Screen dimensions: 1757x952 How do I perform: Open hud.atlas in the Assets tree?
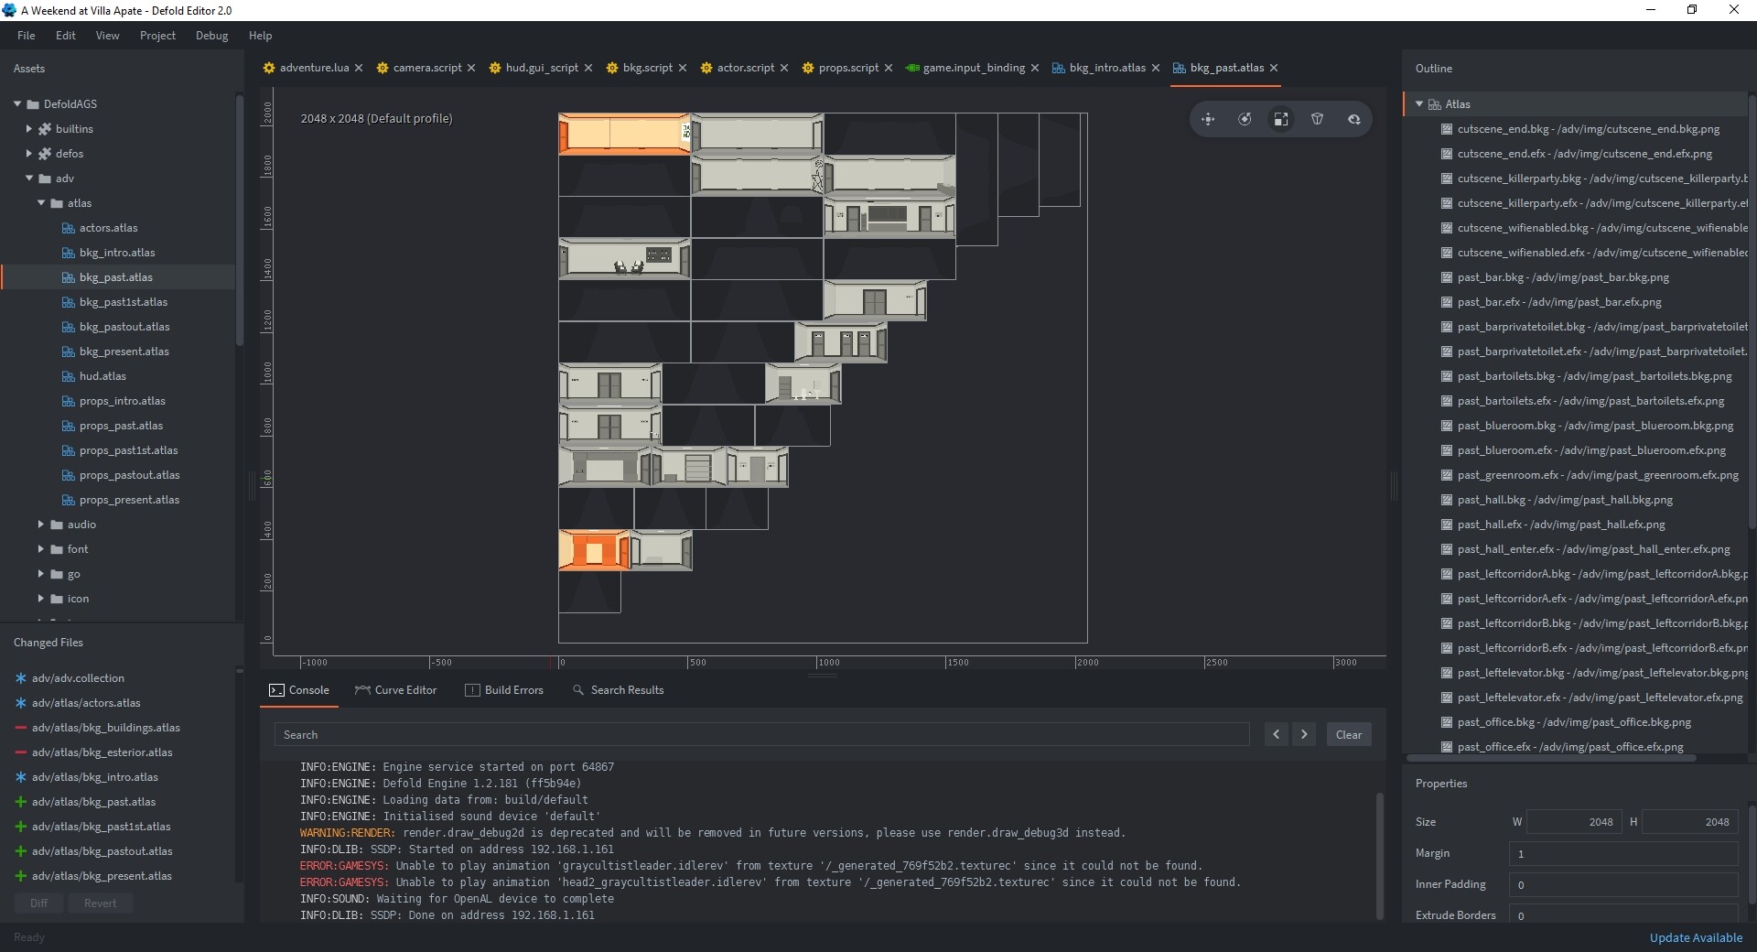[x=102, y=376]
